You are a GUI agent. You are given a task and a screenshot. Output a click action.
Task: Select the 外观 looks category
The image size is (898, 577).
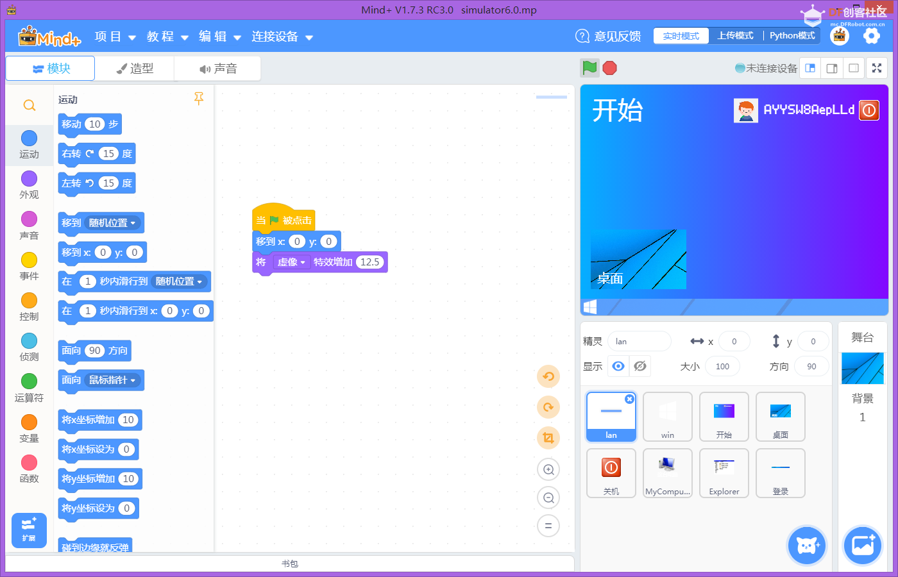[29, 185]
